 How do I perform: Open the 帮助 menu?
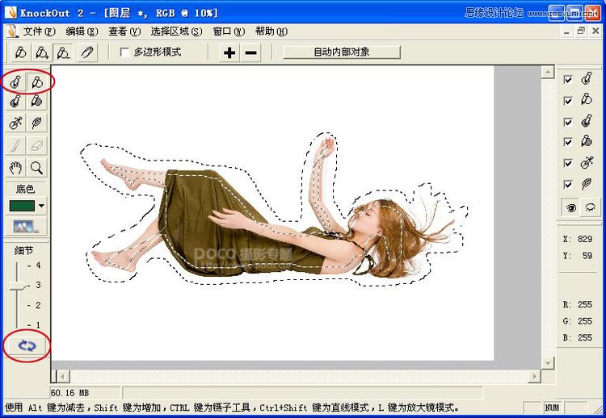tap(271, 31)
